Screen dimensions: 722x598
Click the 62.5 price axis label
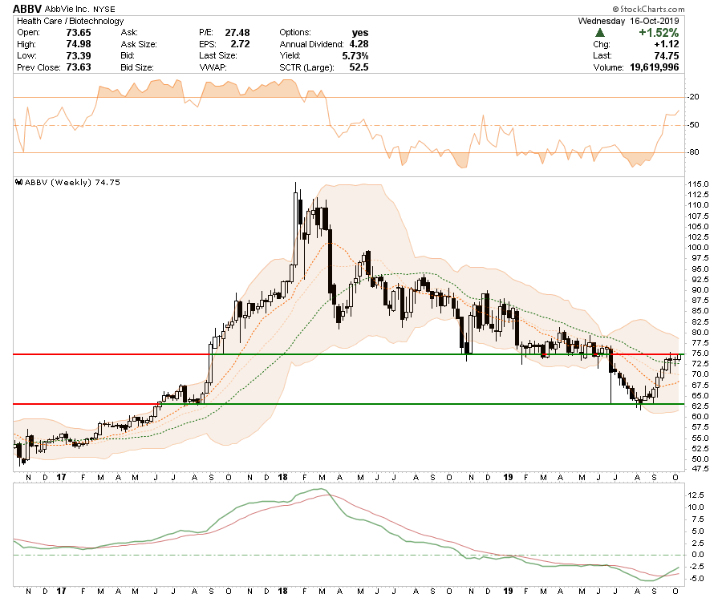tap(698, 406)
